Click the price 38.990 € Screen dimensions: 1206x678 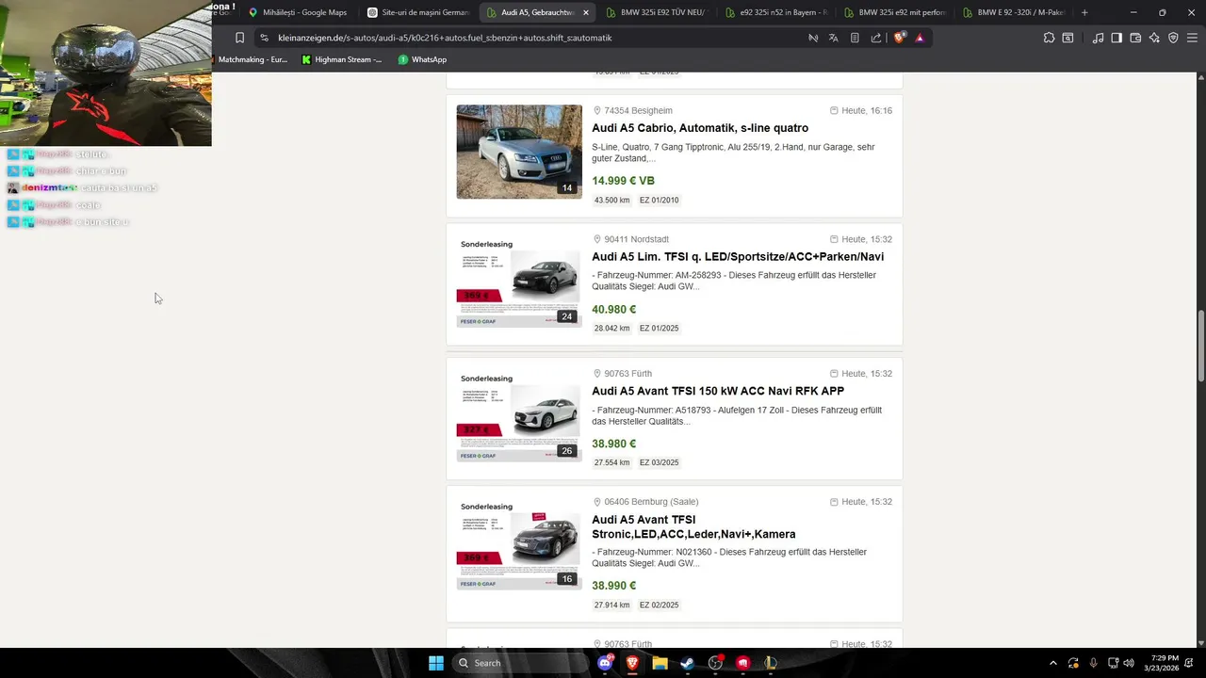pos(614,586)
